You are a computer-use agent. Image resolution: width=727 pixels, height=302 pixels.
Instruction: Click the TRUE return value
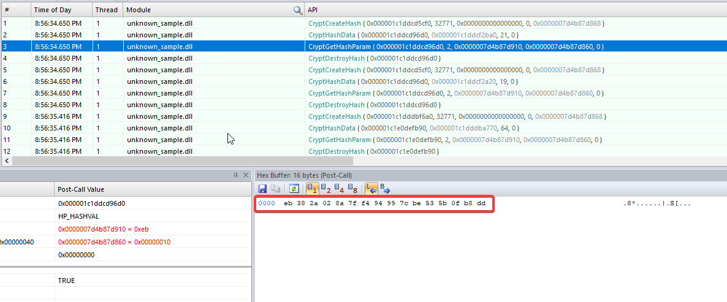pos(66,281)
